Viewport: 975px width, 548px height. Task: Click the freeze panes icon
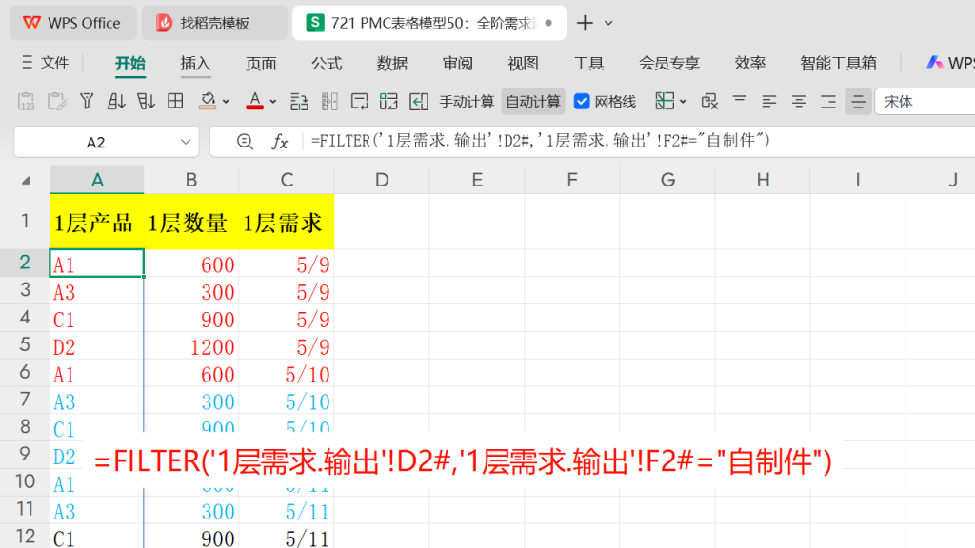pos(665,101)
